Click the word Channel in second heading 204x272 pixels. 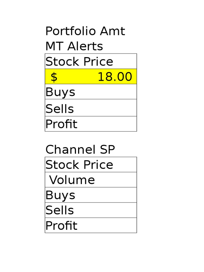pyautogui.click(x=70, y=150)
